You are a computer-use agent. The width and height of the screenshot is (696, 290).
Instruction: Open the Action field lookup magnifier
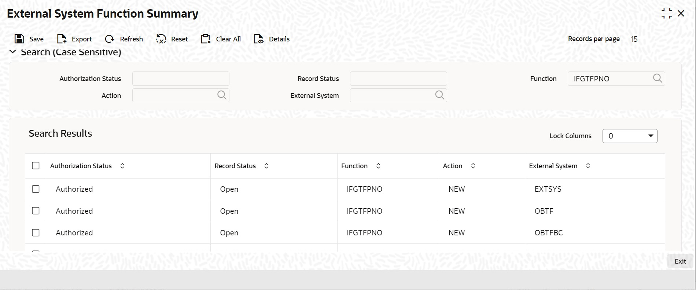(222, 95)
